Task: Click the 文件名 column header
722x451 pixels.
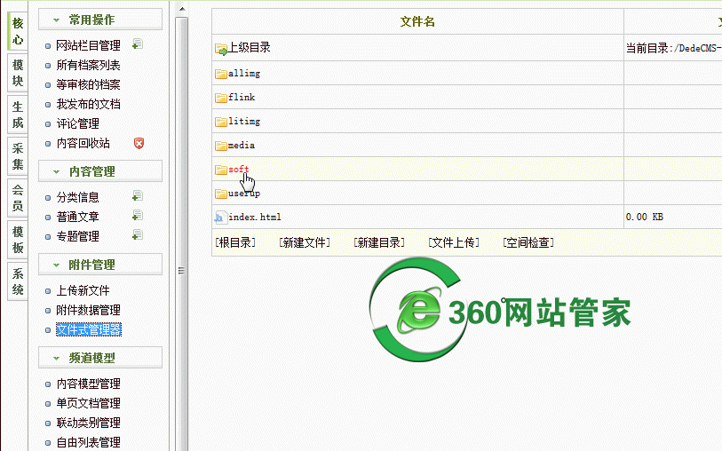Action: pos(417,21)
